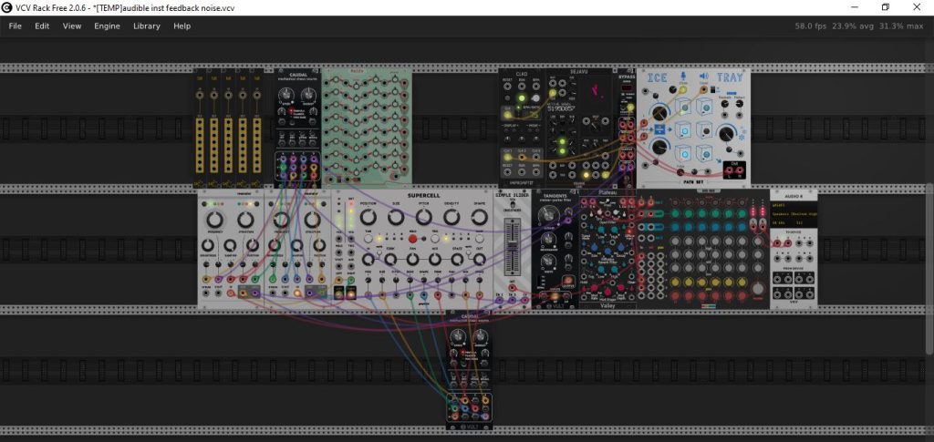Click the mixer large grey master knob
The image size is (934, 442).
[x=758, y=289]
